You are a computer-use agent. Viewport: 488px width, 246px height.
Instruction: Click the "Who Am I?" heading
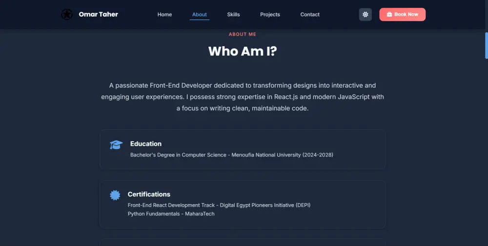[x=243, y=51]
